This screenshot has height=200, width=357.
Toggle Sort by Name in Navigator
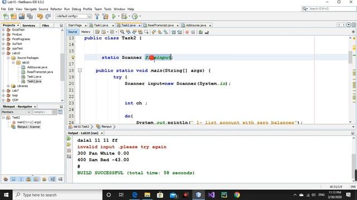click(x=52, y=179)
